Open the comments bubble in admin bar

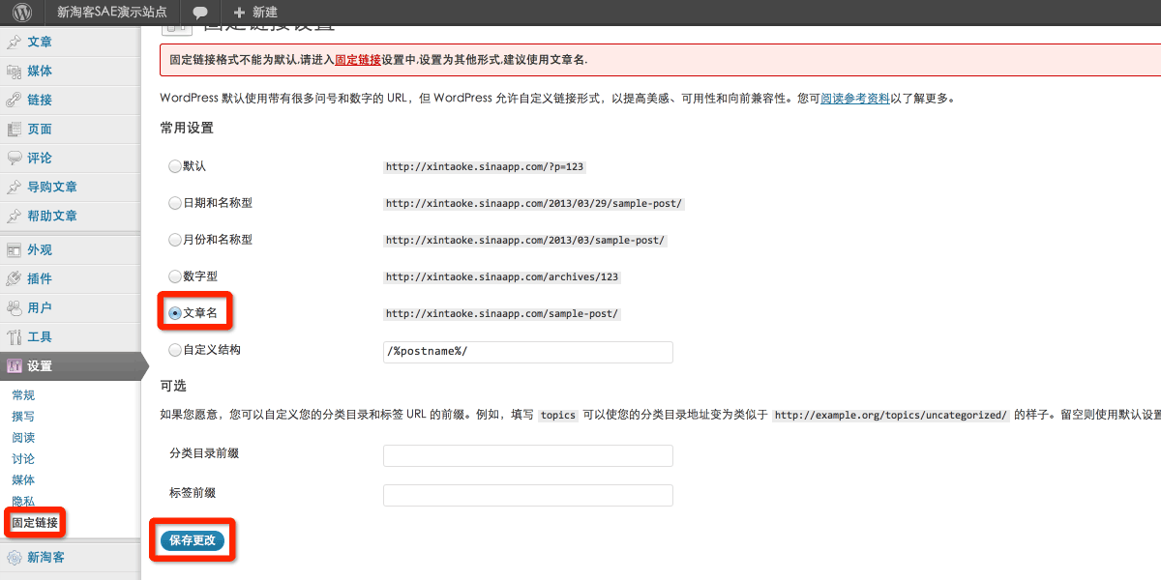point(200,13)
